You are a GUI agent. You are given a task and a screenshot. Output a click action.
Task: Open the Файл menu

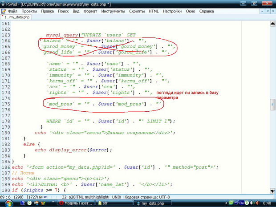coord(13,10)
